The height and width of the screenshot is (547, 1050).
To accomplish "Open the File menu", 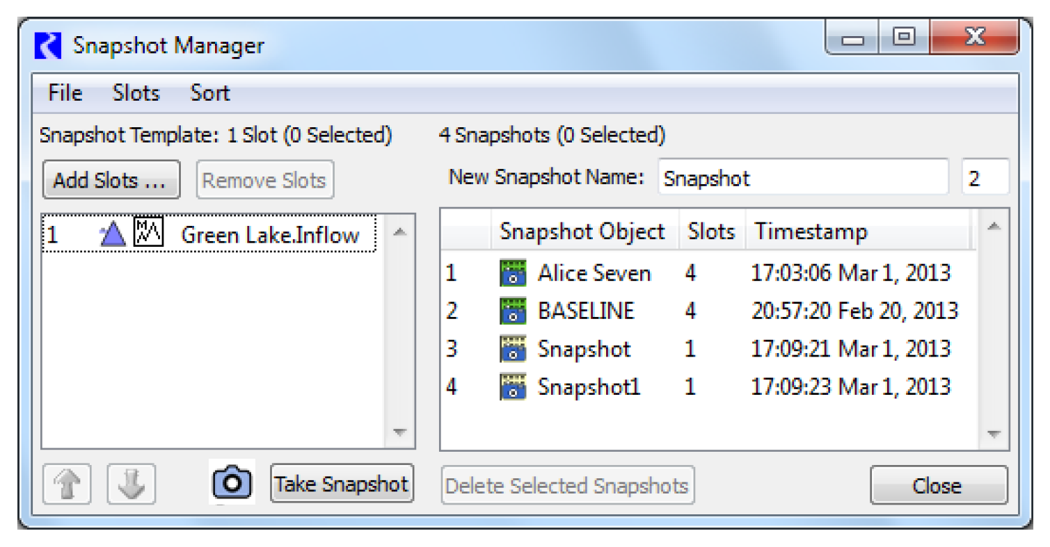I will (65, 93).
